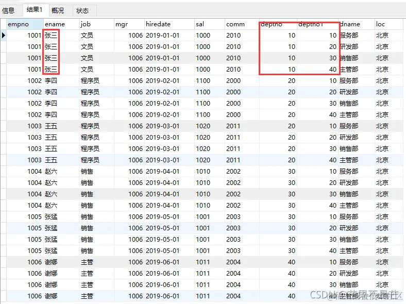
Task: Click 北京 loc in 王五's 主管部 row
Action: (382, 160)
